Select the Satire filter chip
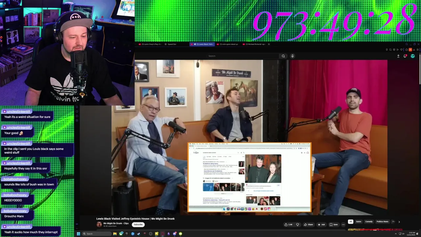421x237 pixels. pos(359,222)
